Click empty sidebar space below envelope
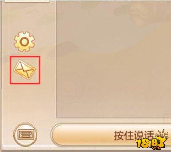The height and width of the screenshot is (152, 171). pyautogui.click(x=25, y=103)
